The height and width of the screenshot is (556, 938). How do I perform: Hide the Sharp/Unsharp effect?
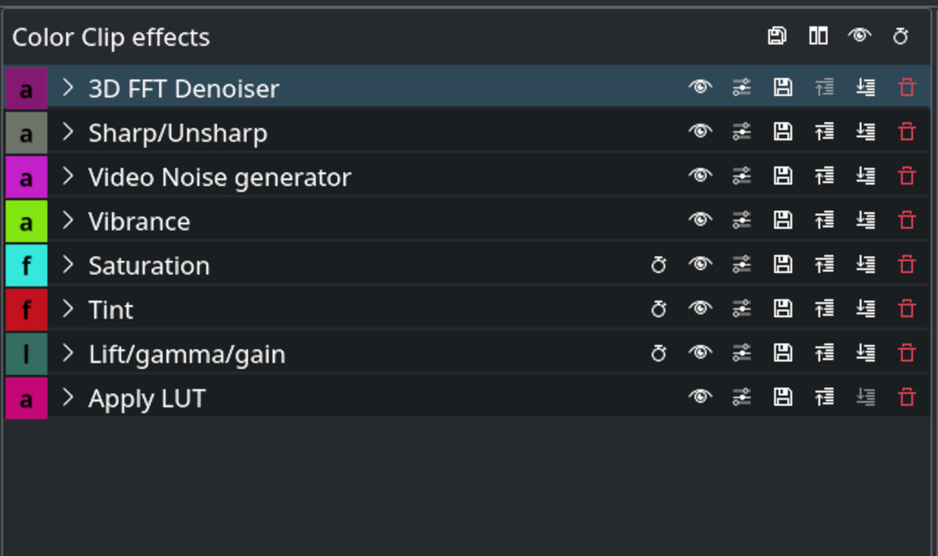pos(700,132)
